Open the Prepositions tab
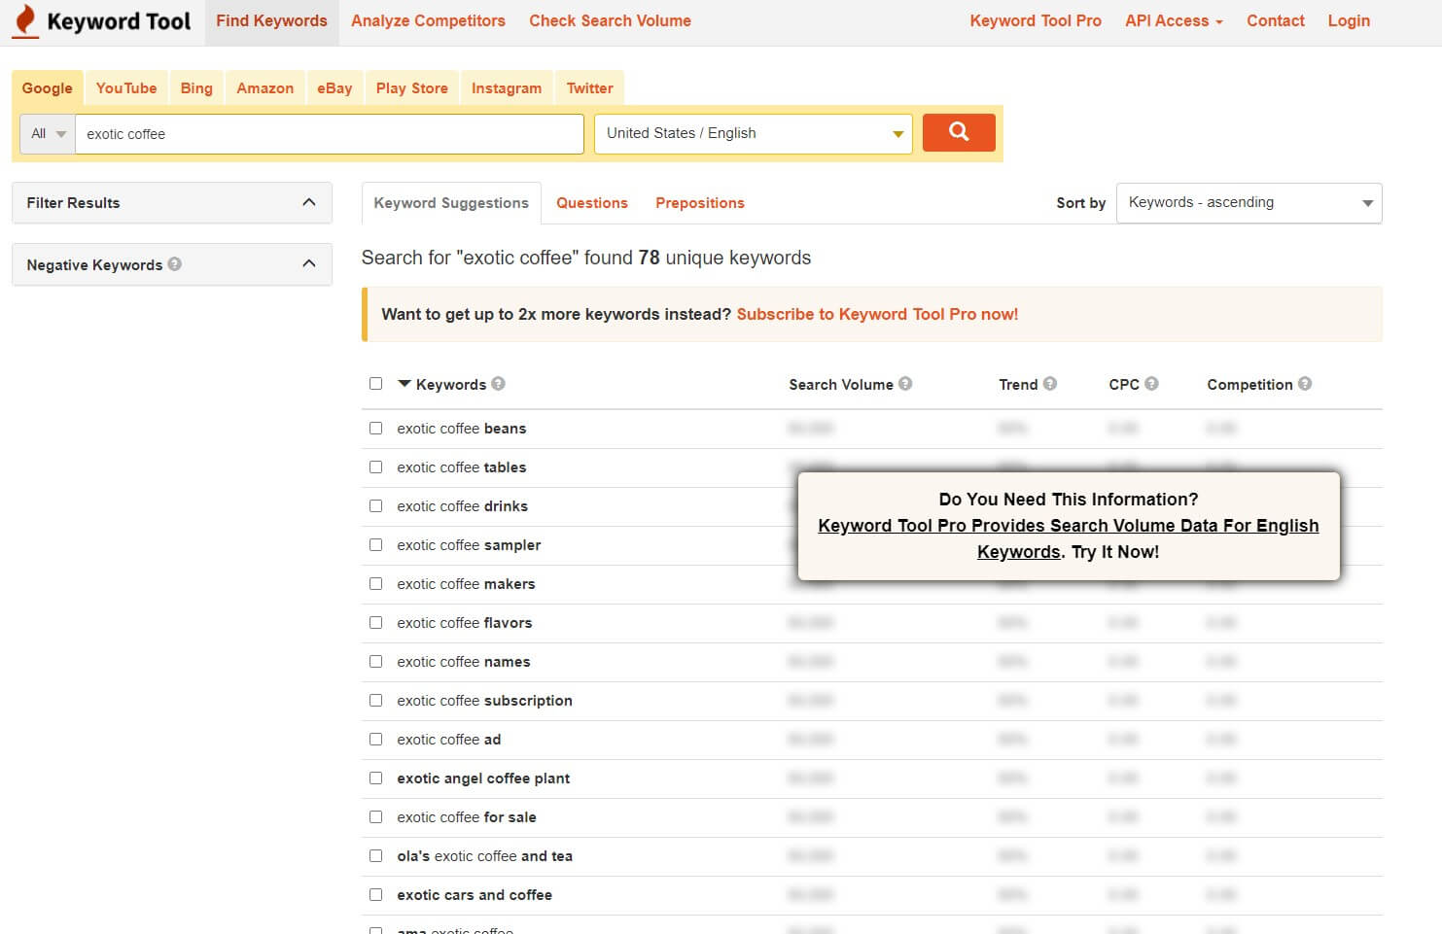Screen dimensions: 1442x934 (x=700, y=202)
